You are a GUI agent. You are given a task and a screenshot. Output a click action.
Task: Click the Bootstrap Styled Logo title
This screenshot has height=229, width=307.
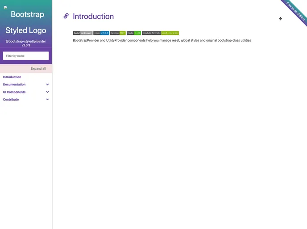[x=26, y=22]
